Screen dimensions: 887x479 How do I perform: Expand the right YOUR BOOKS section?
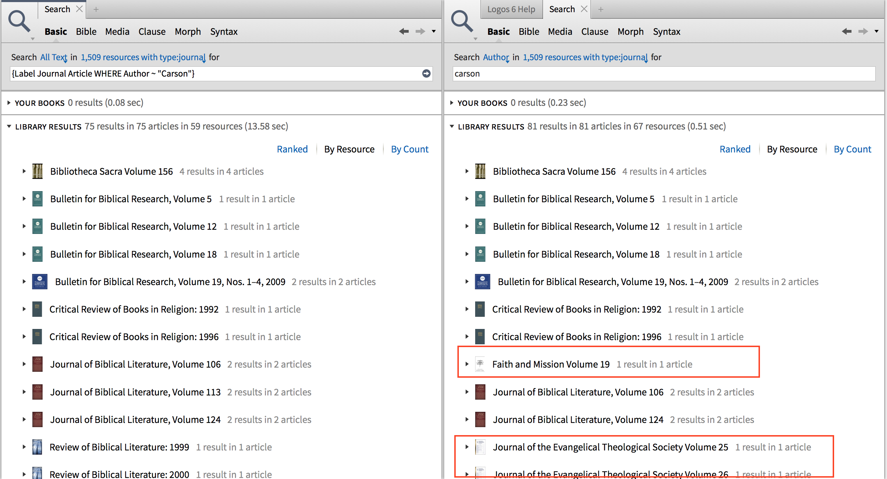tap(452, 103)
